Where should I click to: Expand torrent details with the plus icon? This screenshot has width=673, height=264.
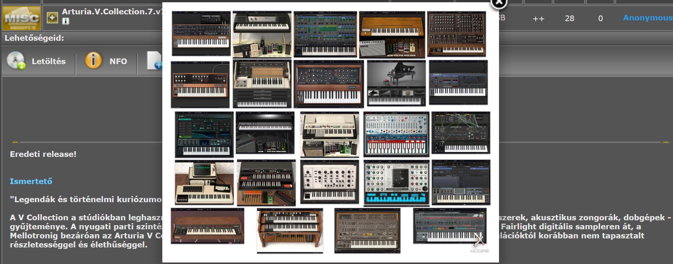52,17
